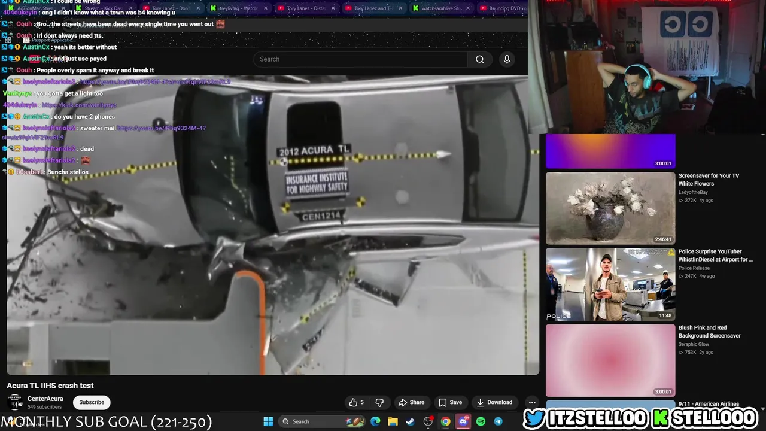Viewport: 766px width, 431px height.
Task: Open first youtu.be link in chat
Action: tap(154, 82)
